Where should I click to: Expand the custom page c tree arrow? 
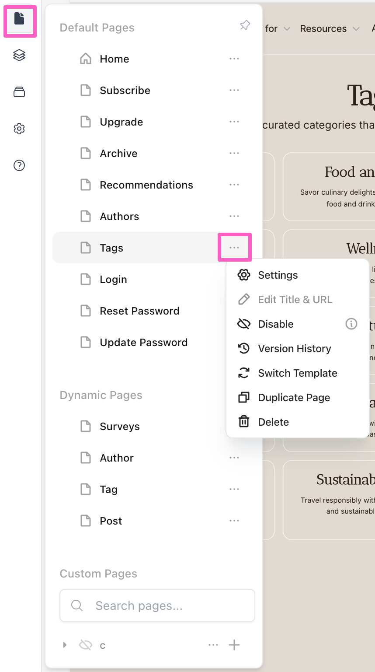pos(65,645)
